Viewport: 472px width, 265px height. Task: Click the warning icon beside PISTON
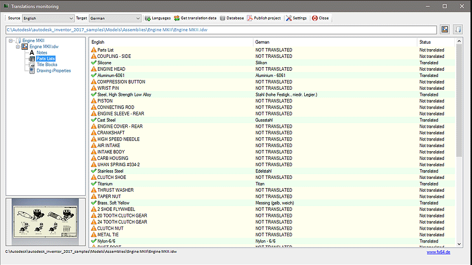94,101
